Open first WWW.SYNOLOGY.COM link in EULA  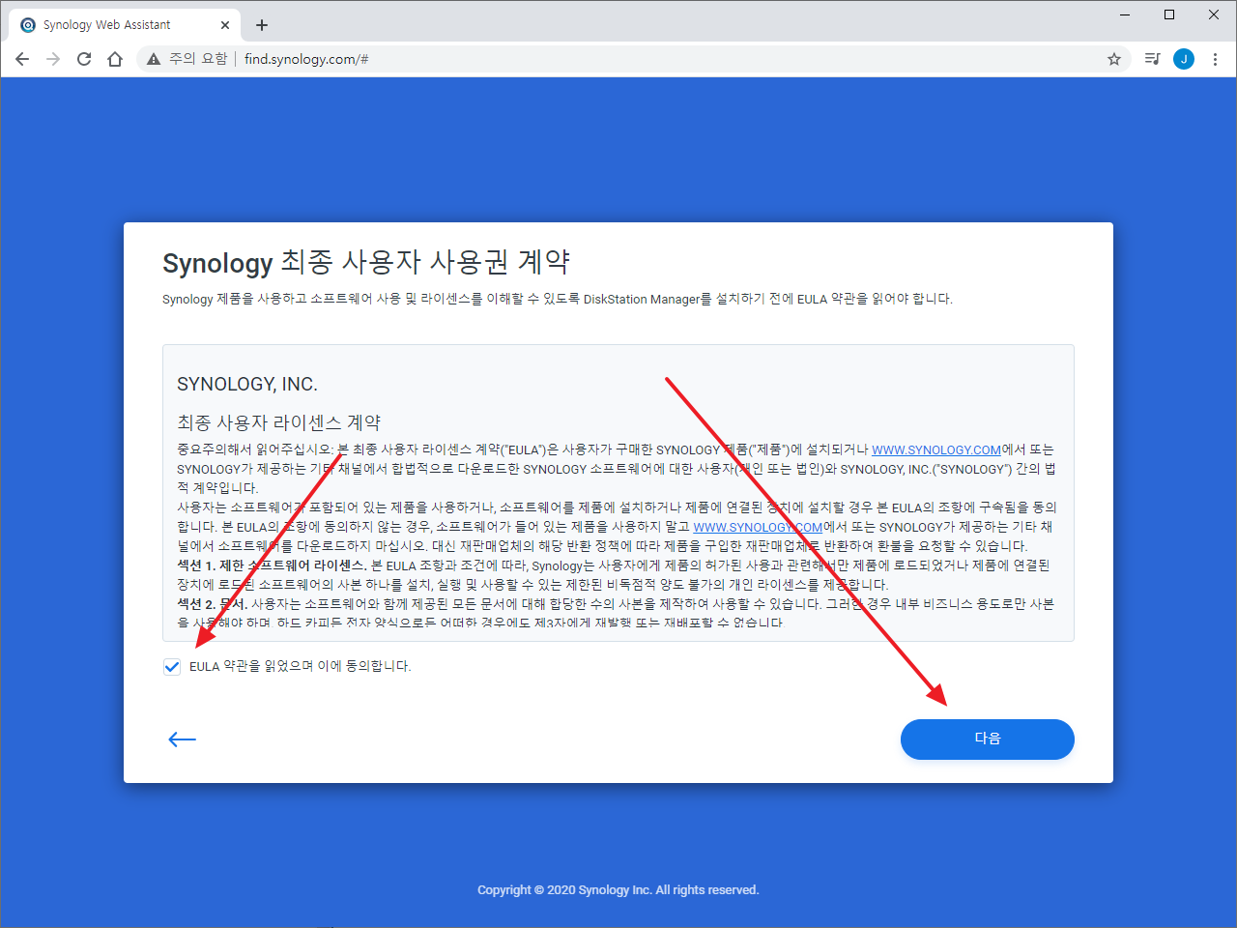tap(936, 449)
